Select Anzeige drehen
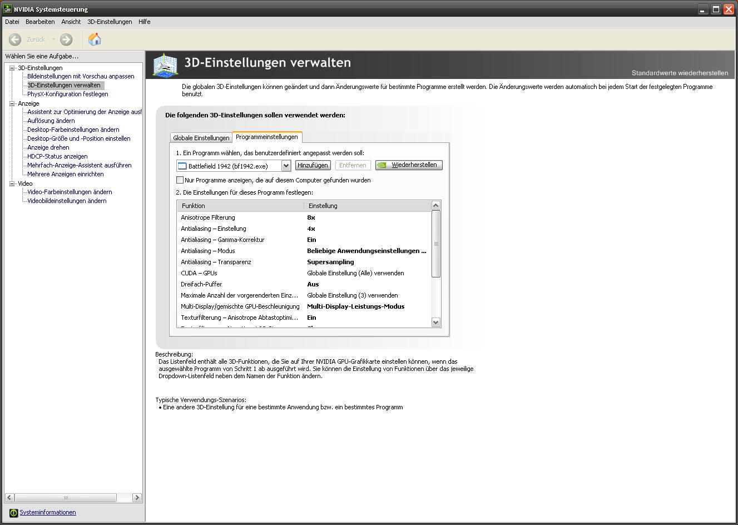The height and width of the screenshot is (525, 738). click(48, 147)
